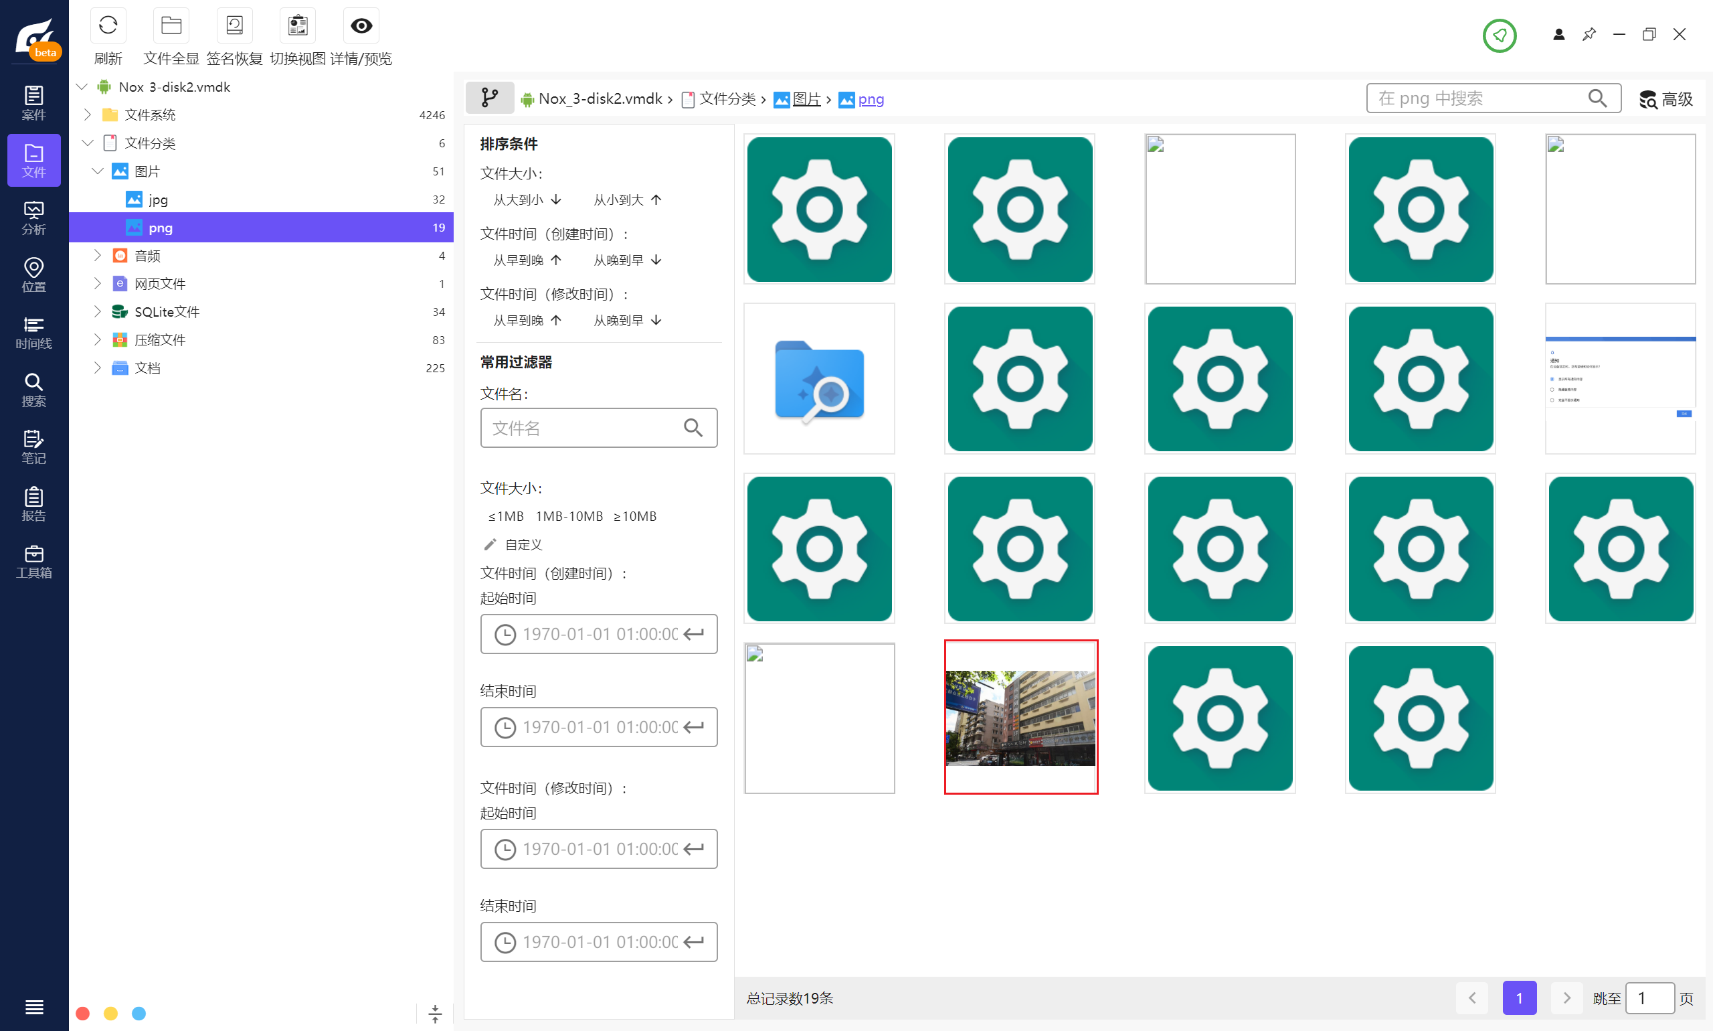Image resolution: width=1713 pixels, height=1031 pixels.
Task: Sort creation time 从早到晚
Action: pyautogui.click(x=527, y=260)
